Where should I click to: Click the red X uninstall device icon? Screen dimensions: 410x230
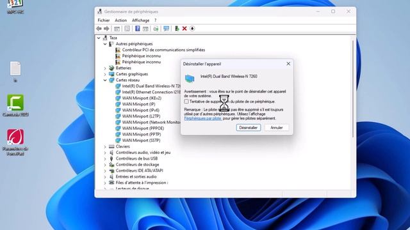(184, 29)
